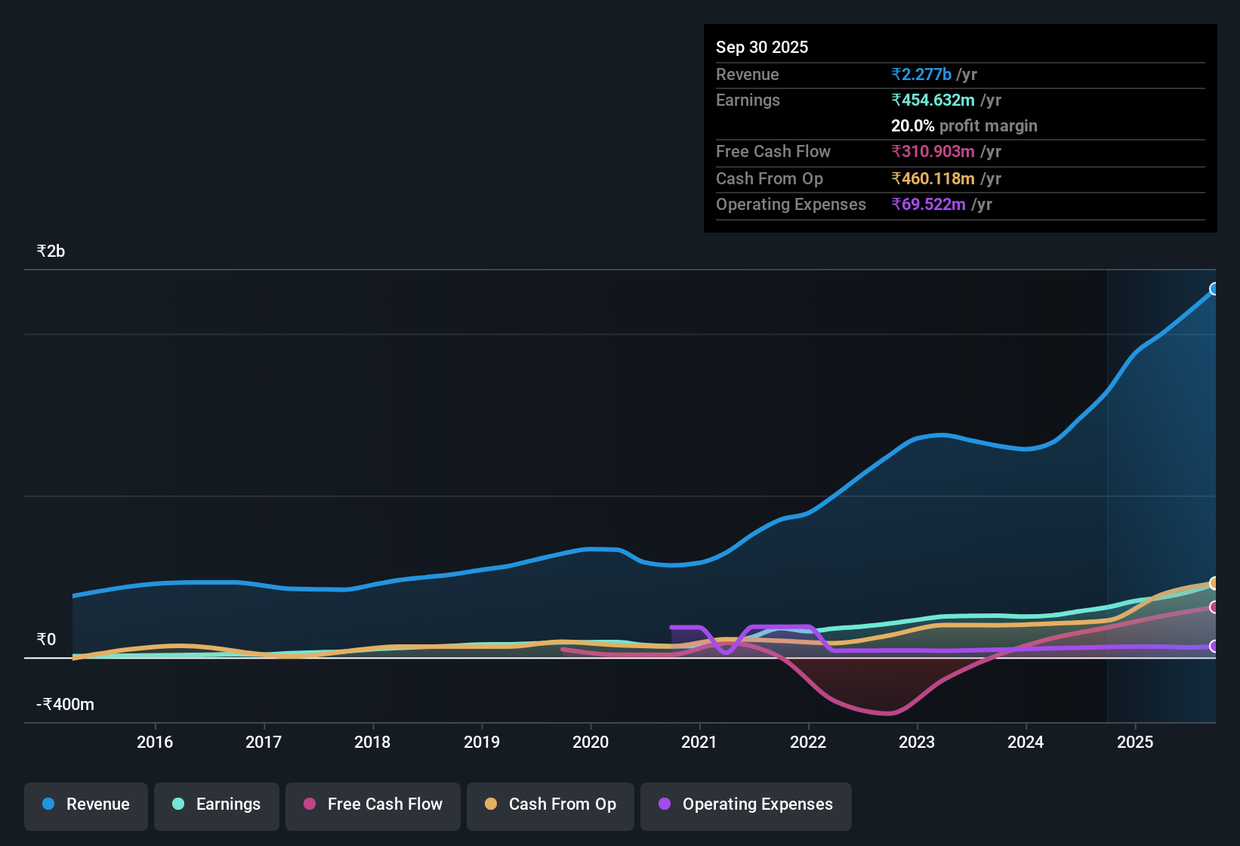Screen dimensions: 1240x846
Task: Select the Free Cash Flow endpoint marker
Action: 1214,607
